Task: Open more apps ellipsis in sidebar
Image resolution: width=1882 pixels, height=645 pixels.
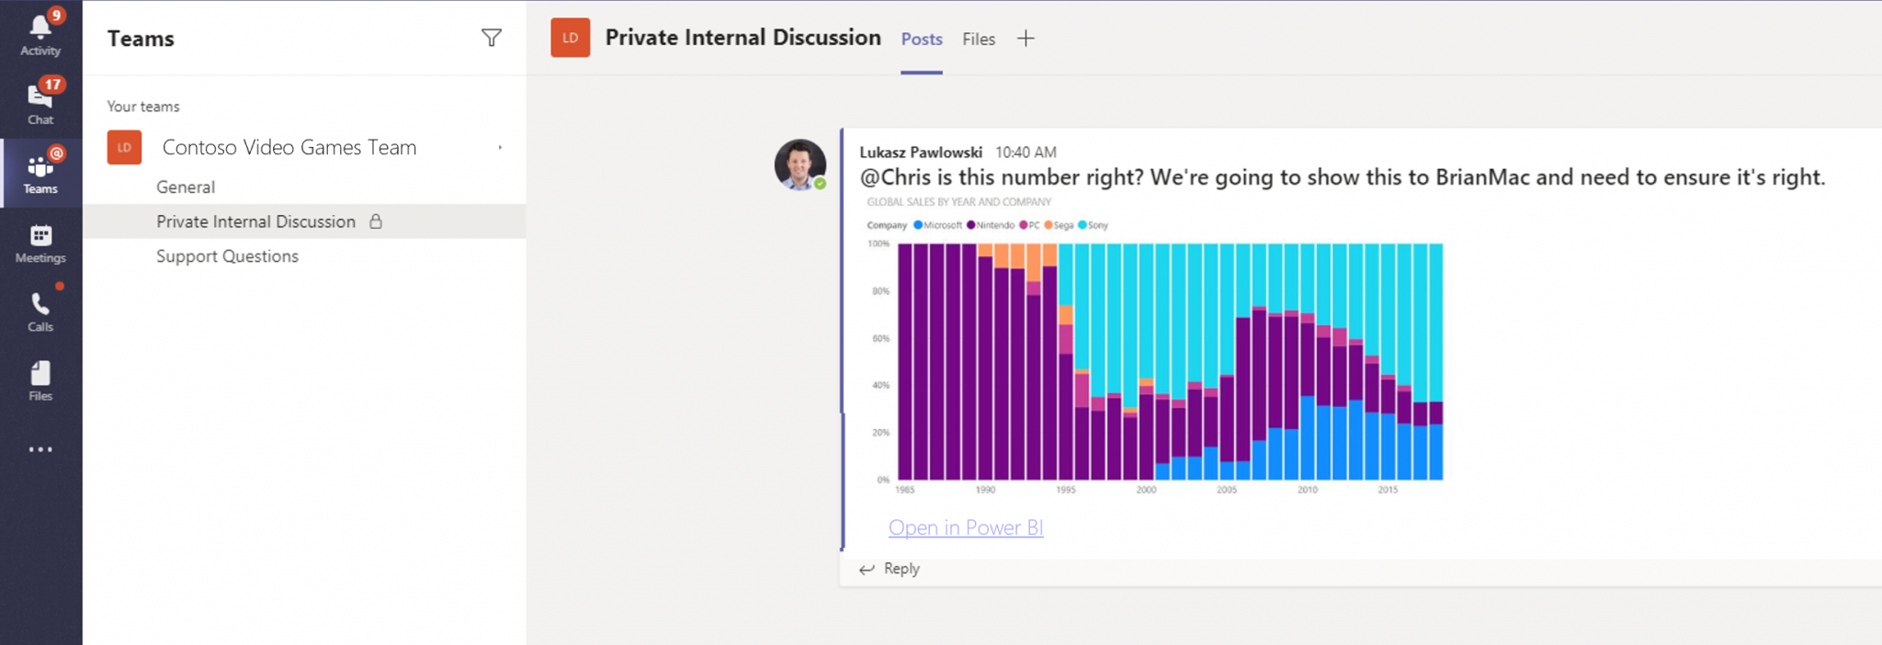Action: (x=40, y=449)
